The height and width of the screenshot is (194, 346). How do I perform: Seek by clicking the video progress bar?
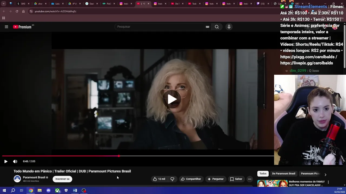(x=138, y=156)
